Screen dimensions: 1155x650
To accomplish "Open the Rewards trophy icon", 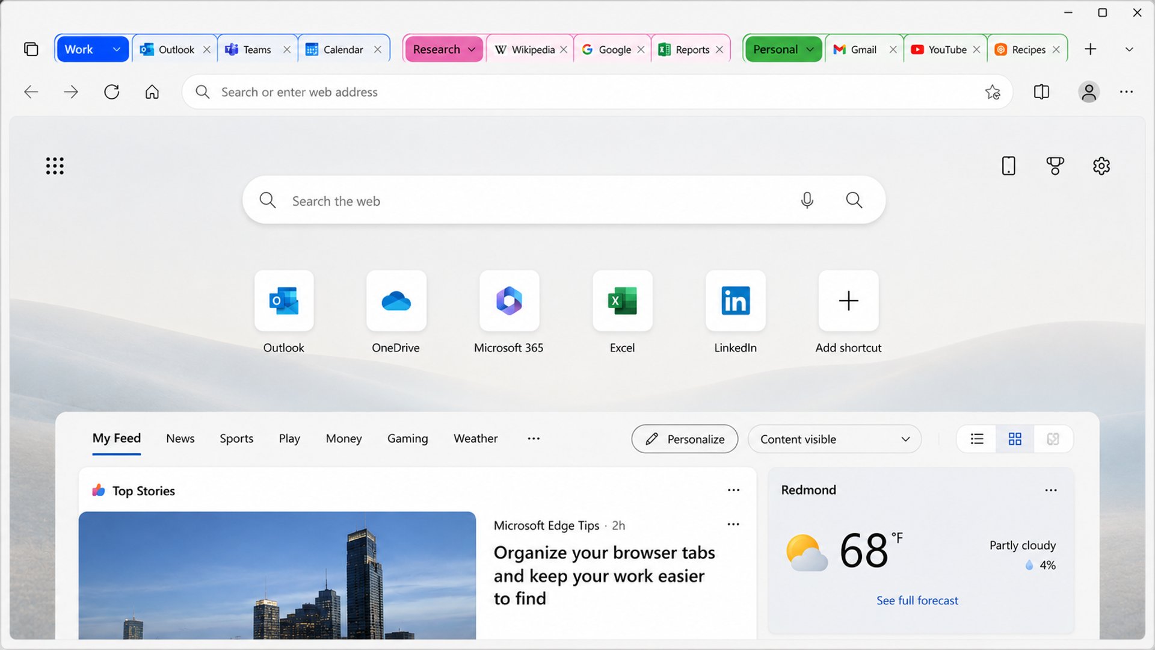I will pos(1055,166).
